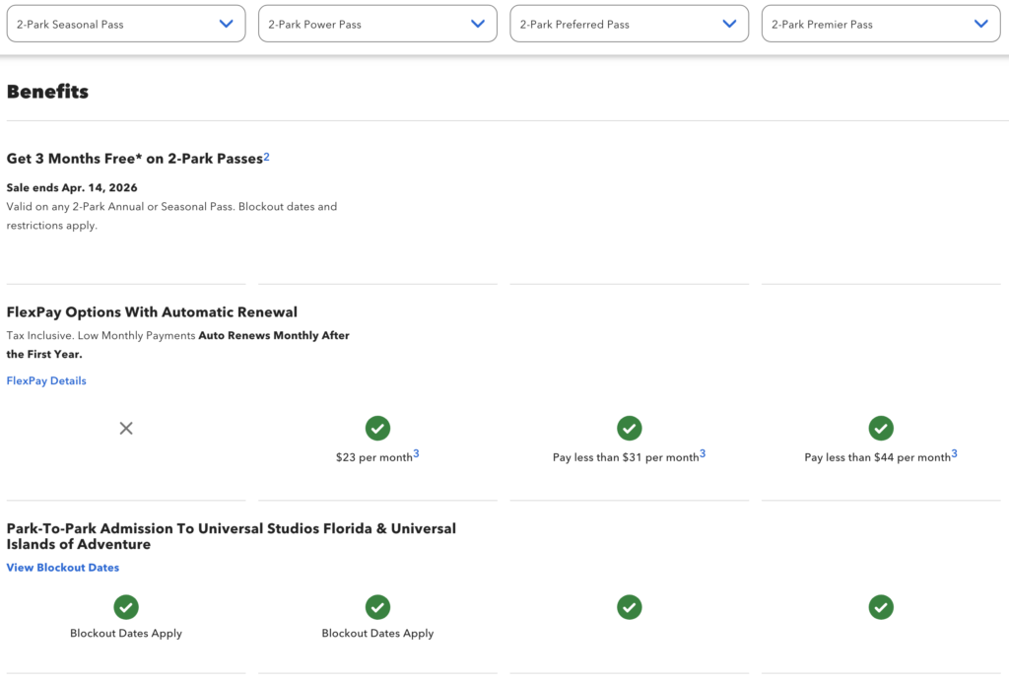1009x683 pixels.
Task: Open the 2-Park Seasonal Pass dropdown
Action: point(125,23)
